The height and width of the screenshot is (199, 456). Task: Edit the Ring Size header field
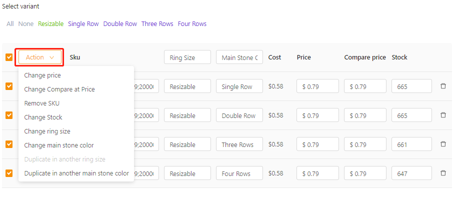coord(187,57)
